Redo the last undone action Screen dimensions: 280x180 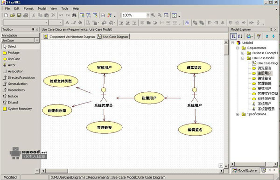(68, 15)
